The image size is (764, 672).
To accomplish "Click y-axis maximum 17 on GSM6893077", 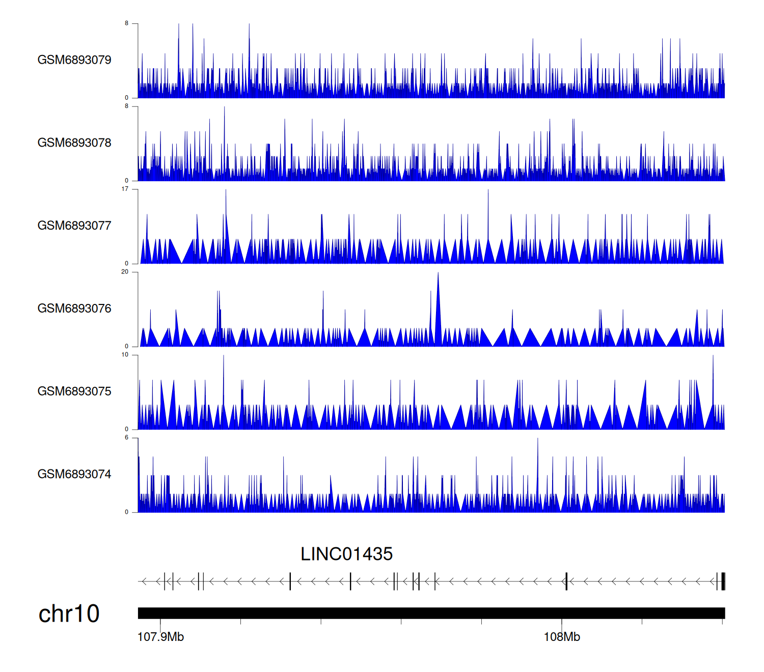I will (125, 189).
